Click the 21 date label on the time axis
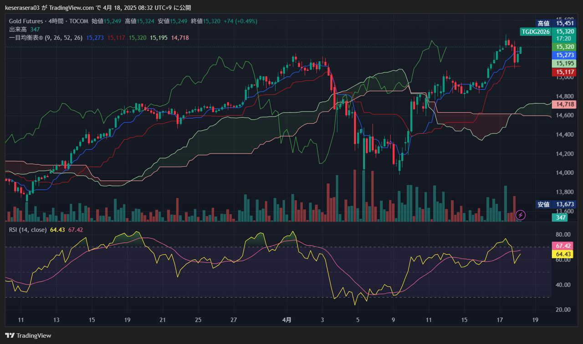The height and width of the screenshot is (344, 583). click(163, 320)
